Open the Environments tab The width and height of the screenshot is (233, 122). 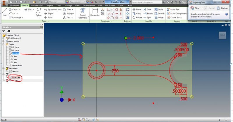pyautogui.click(x=89, y=6)
